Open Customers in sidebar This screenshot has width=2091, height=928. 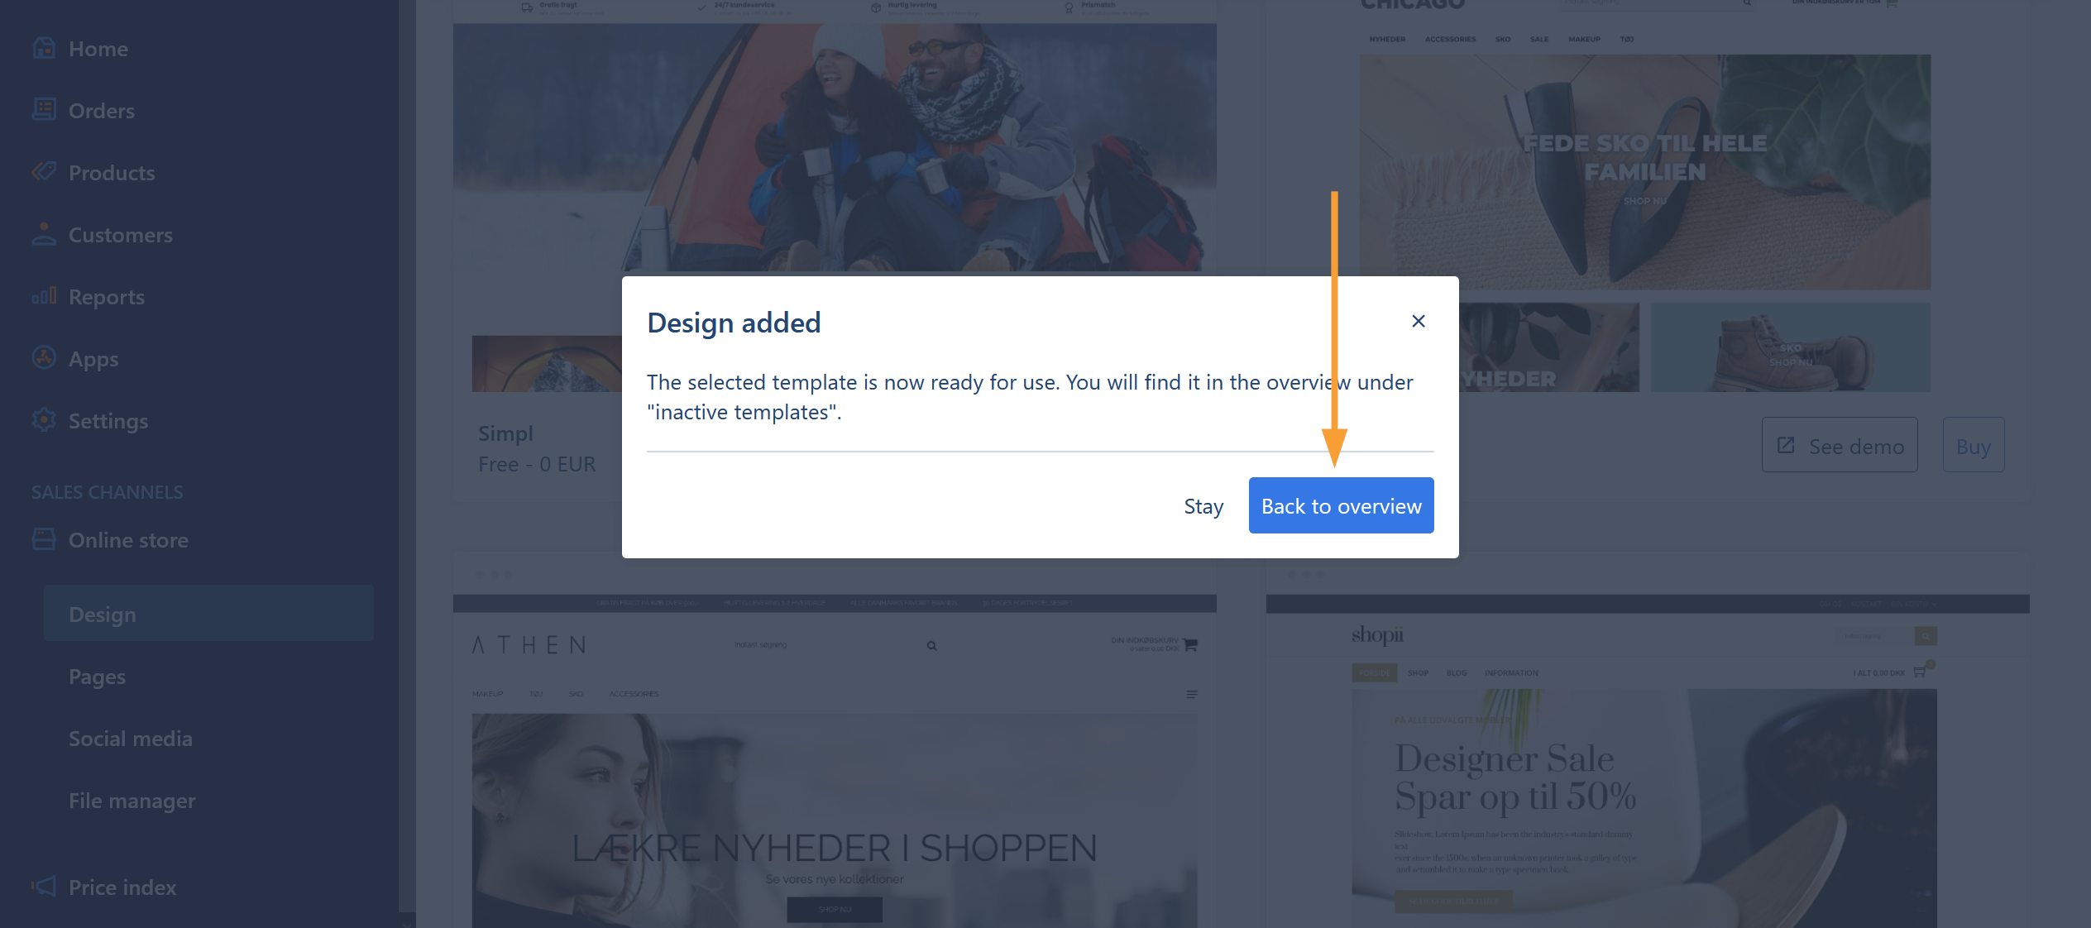tap(120, 235)
